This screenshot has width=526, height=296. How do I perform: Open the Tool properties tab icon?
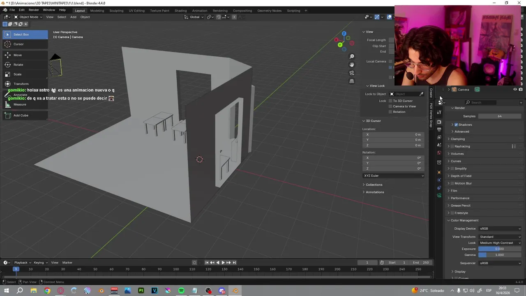point(439,112)
